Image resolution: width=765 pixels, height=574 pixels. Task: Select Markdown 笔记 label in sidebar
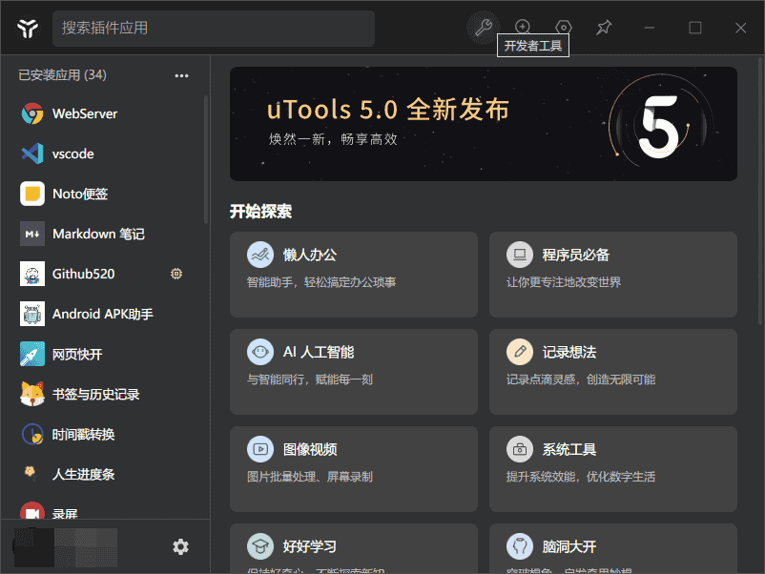click(x=98, y=234)
